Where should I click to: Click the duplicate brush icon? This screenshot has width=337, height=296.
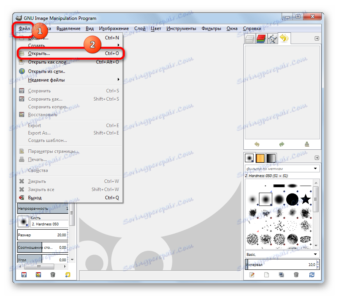(281, 275)
